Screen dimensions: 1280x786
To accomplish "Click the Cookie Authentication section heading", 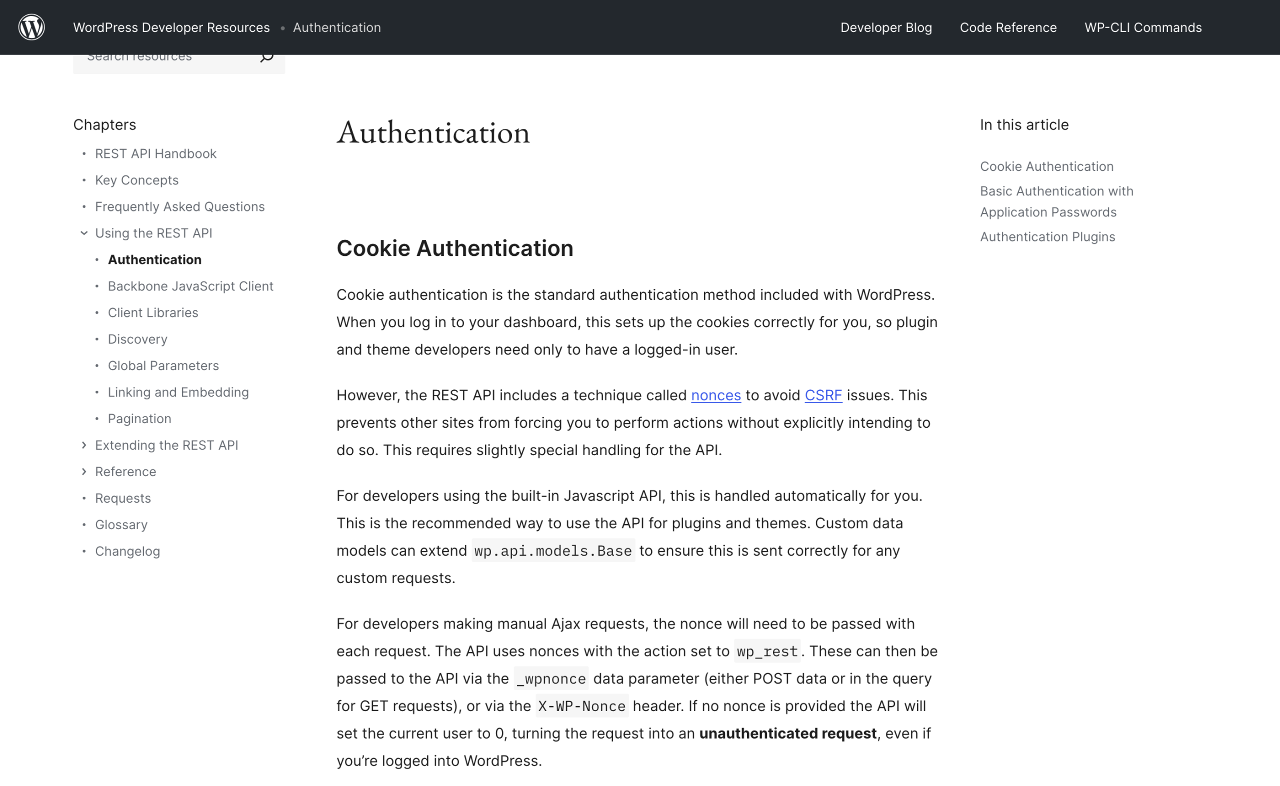I will click(454, 248).
